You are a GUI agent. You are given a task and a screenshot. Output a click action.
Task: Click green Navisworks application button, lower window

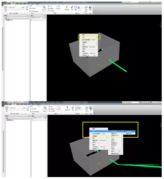6,103
